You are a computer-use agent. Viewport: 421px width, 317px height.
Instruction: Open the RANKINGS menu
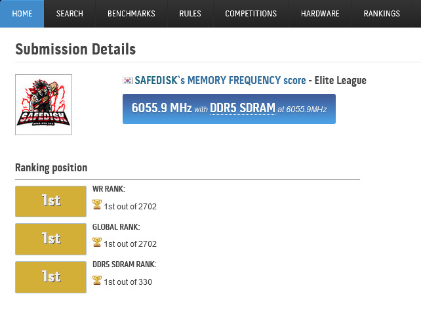coord(382,13)
